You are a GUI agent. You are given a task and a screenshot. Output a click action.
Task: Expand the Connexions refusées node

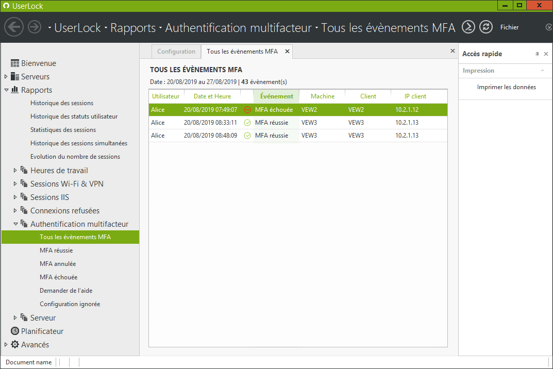(15, 210)
